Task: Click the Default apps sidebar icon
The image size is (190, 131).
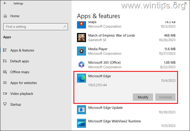Action: 5,61
